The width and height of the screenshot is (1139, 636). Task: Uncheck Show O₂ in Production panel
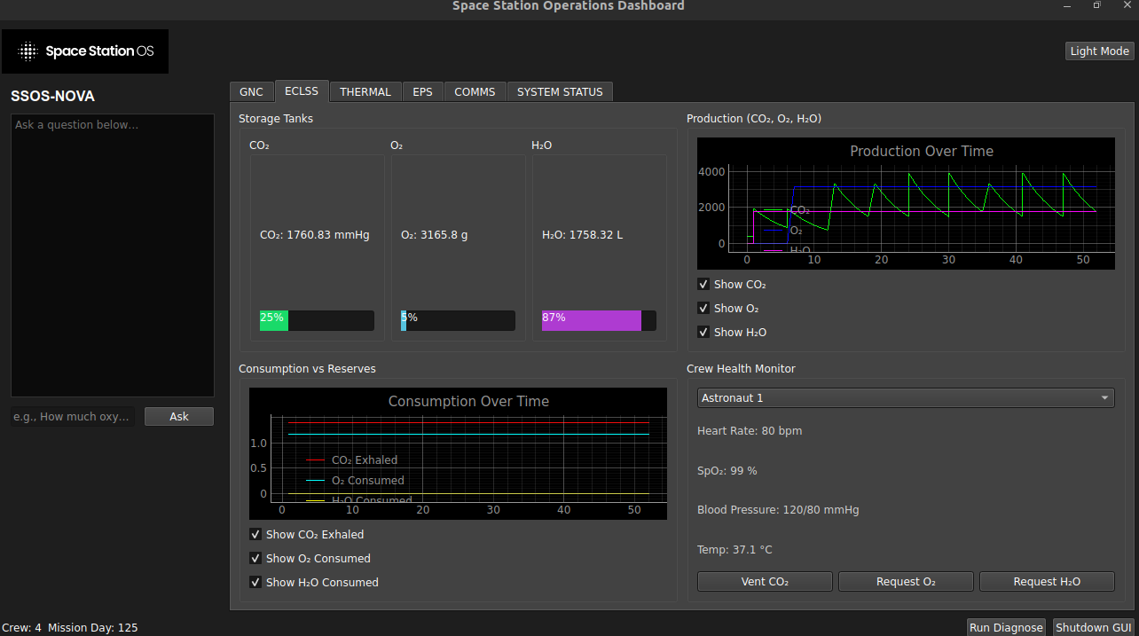click(703, 308)
